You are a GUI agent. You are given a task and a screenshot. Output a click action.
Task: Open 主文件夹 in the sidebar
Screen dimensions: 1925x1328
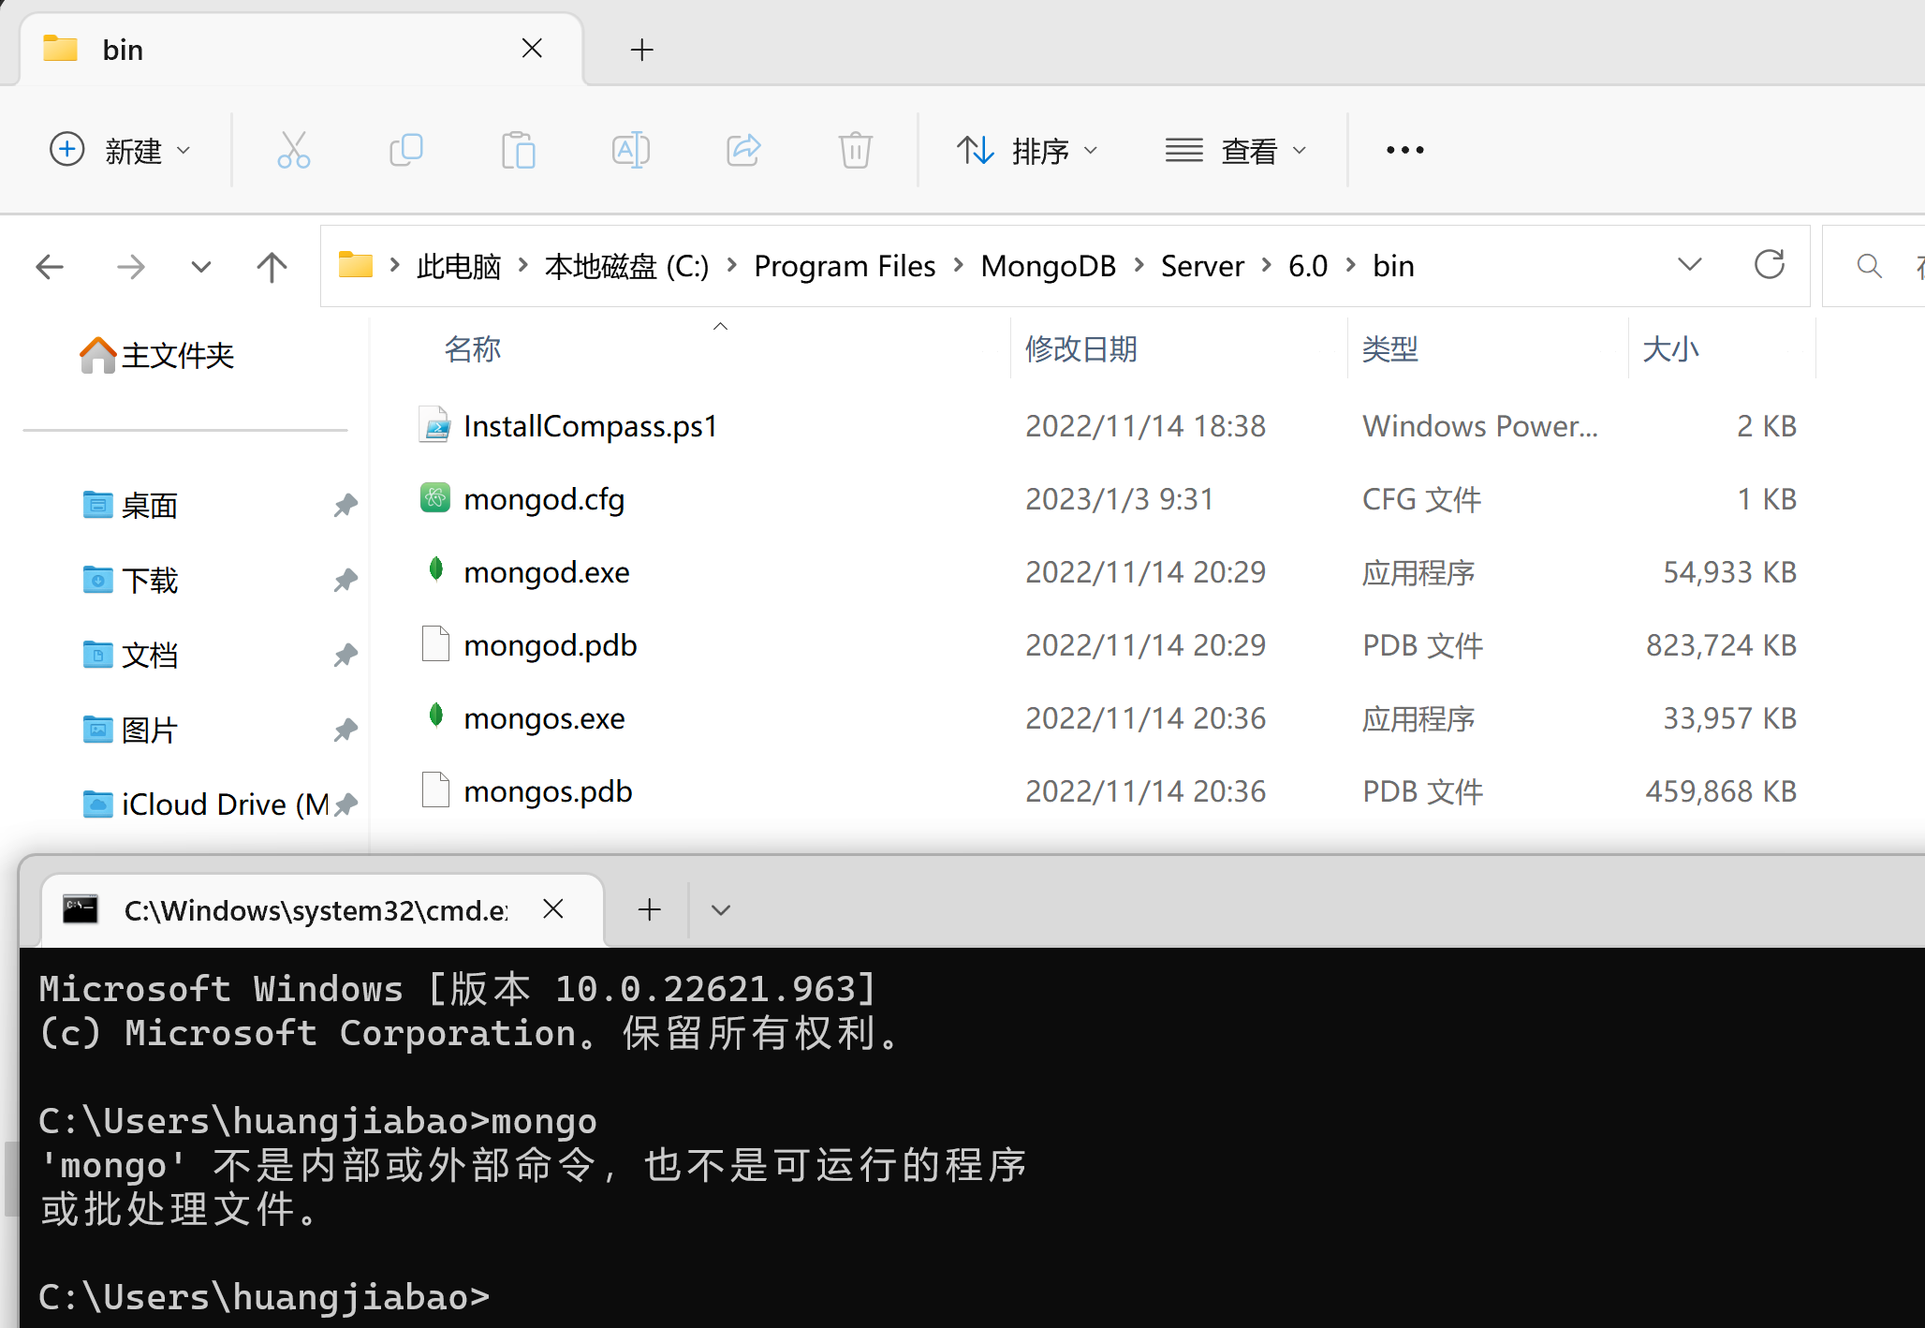click(x=157, y=355)
